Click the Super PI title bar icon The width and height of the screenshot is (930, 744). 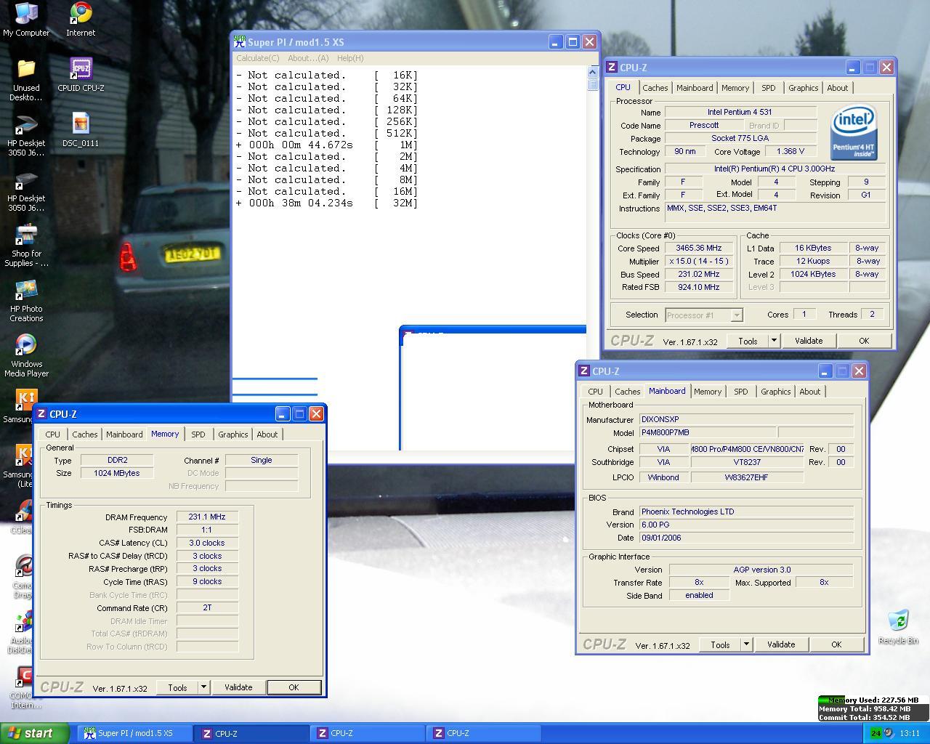pyautogui.click(x=240, y=41)
